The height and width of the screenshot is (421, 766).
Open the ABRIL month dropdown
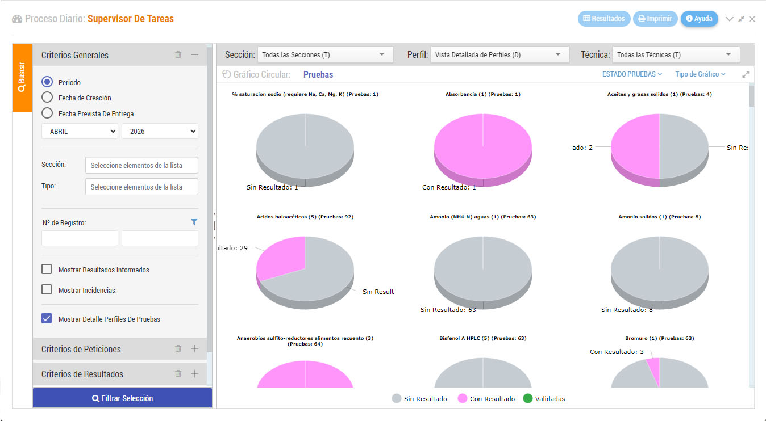(80, 131)
